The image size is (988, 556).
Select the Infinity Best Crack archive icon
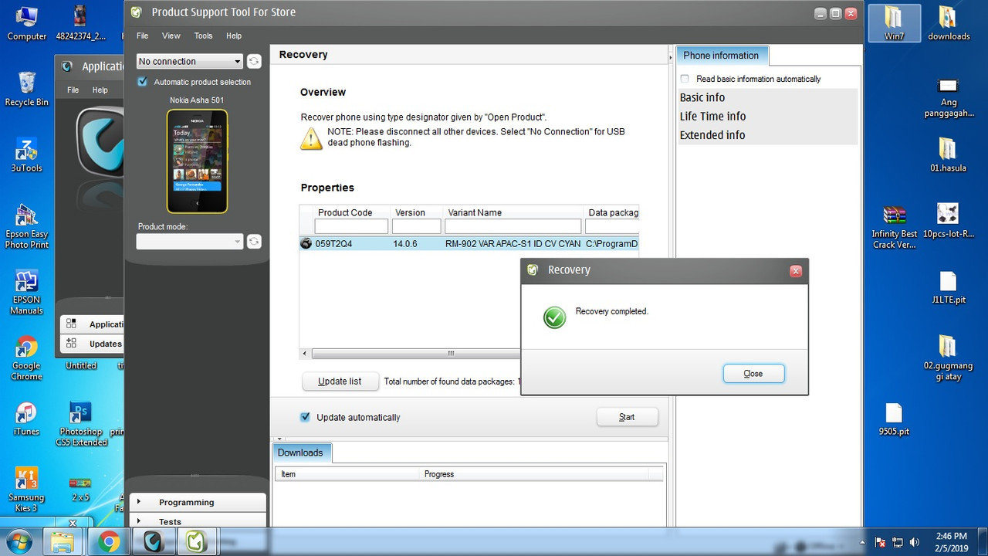click(x=895, y=226)
